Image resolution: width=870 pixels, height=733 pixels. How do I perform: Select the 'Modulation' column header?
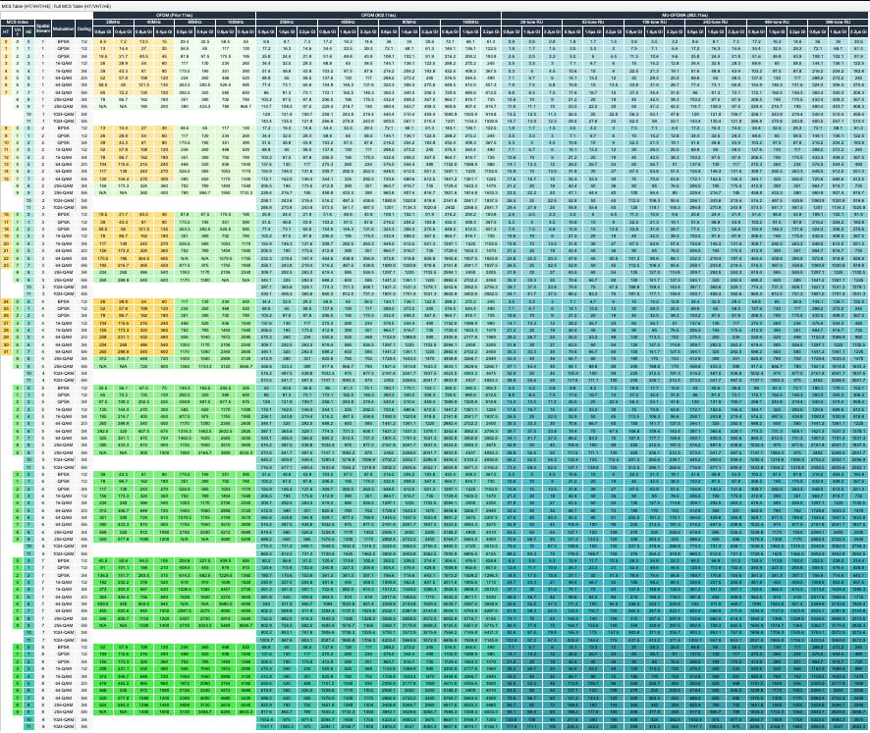pos(63,28)
